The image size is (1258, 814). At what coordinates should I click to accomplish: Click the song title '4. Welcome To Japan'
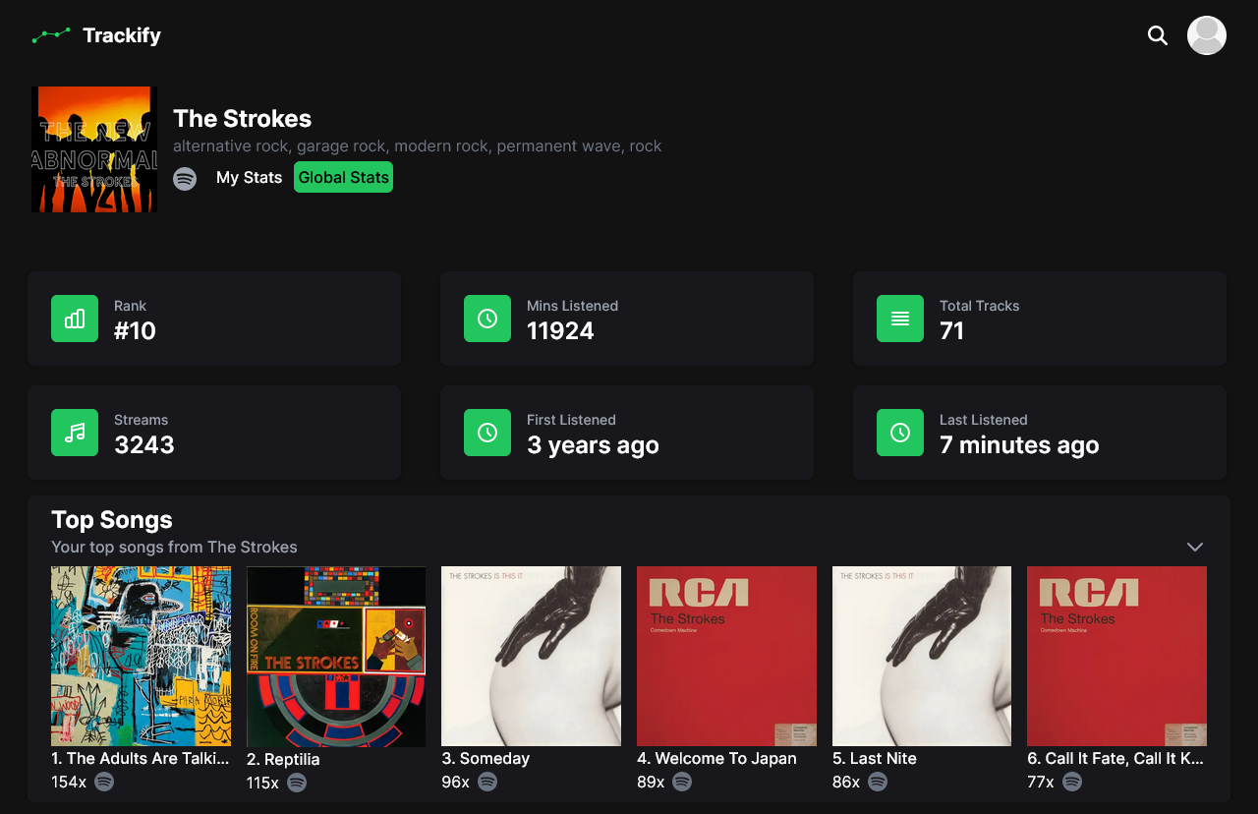(x=716, y=758)
